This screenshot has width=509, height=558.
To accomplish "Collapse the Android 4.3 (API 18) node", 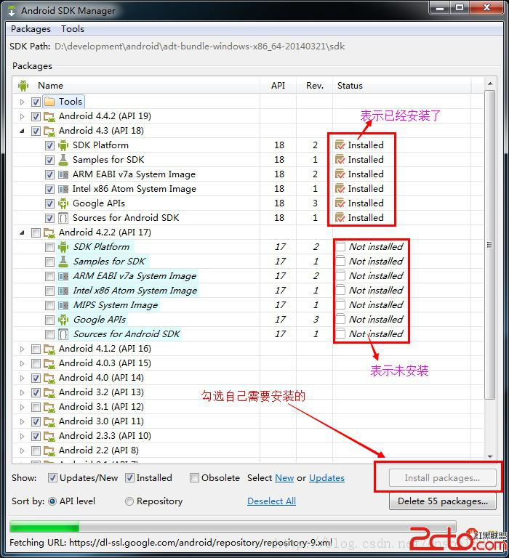I will [22, 131].
